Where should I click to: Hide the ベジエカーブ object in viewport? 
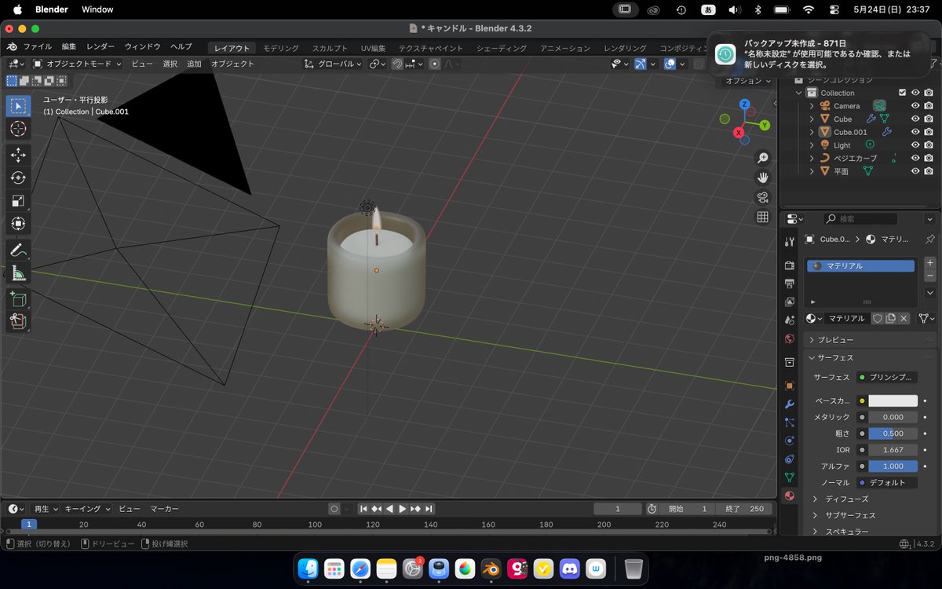click(x=915, y=158)
